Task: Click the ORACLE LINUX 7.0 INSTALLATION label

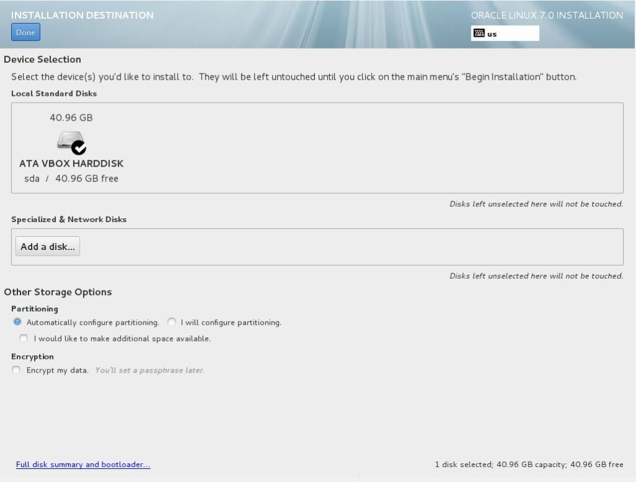Action: coord(547,16)
